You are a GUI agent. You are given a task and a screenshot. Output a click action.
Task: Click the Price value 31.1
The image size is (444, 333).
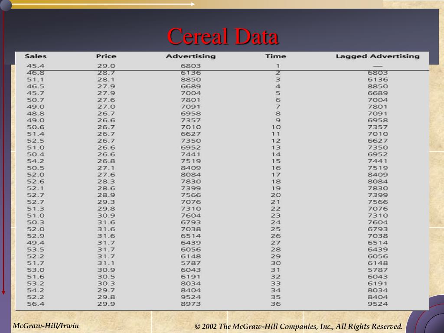tap(106, 263)
